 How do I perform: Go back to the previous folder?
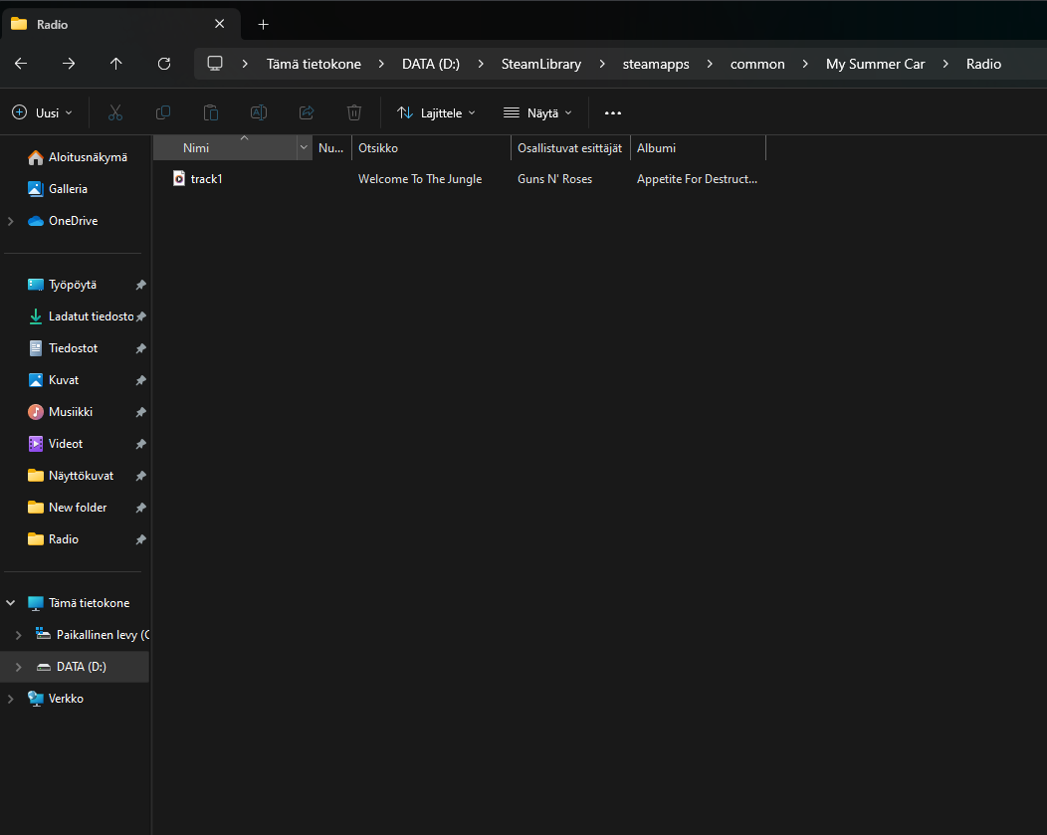pos(21,64)
